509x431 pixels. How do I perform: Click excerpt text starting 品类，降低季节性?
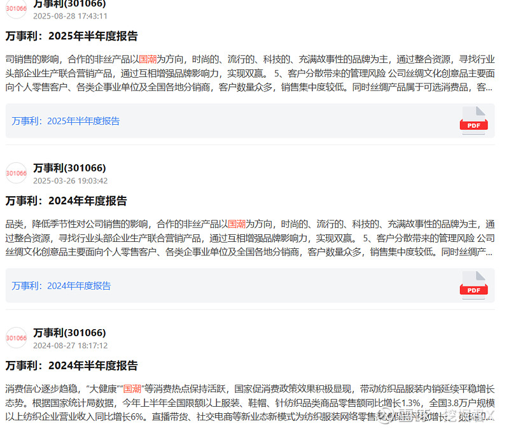coord(250,237)
